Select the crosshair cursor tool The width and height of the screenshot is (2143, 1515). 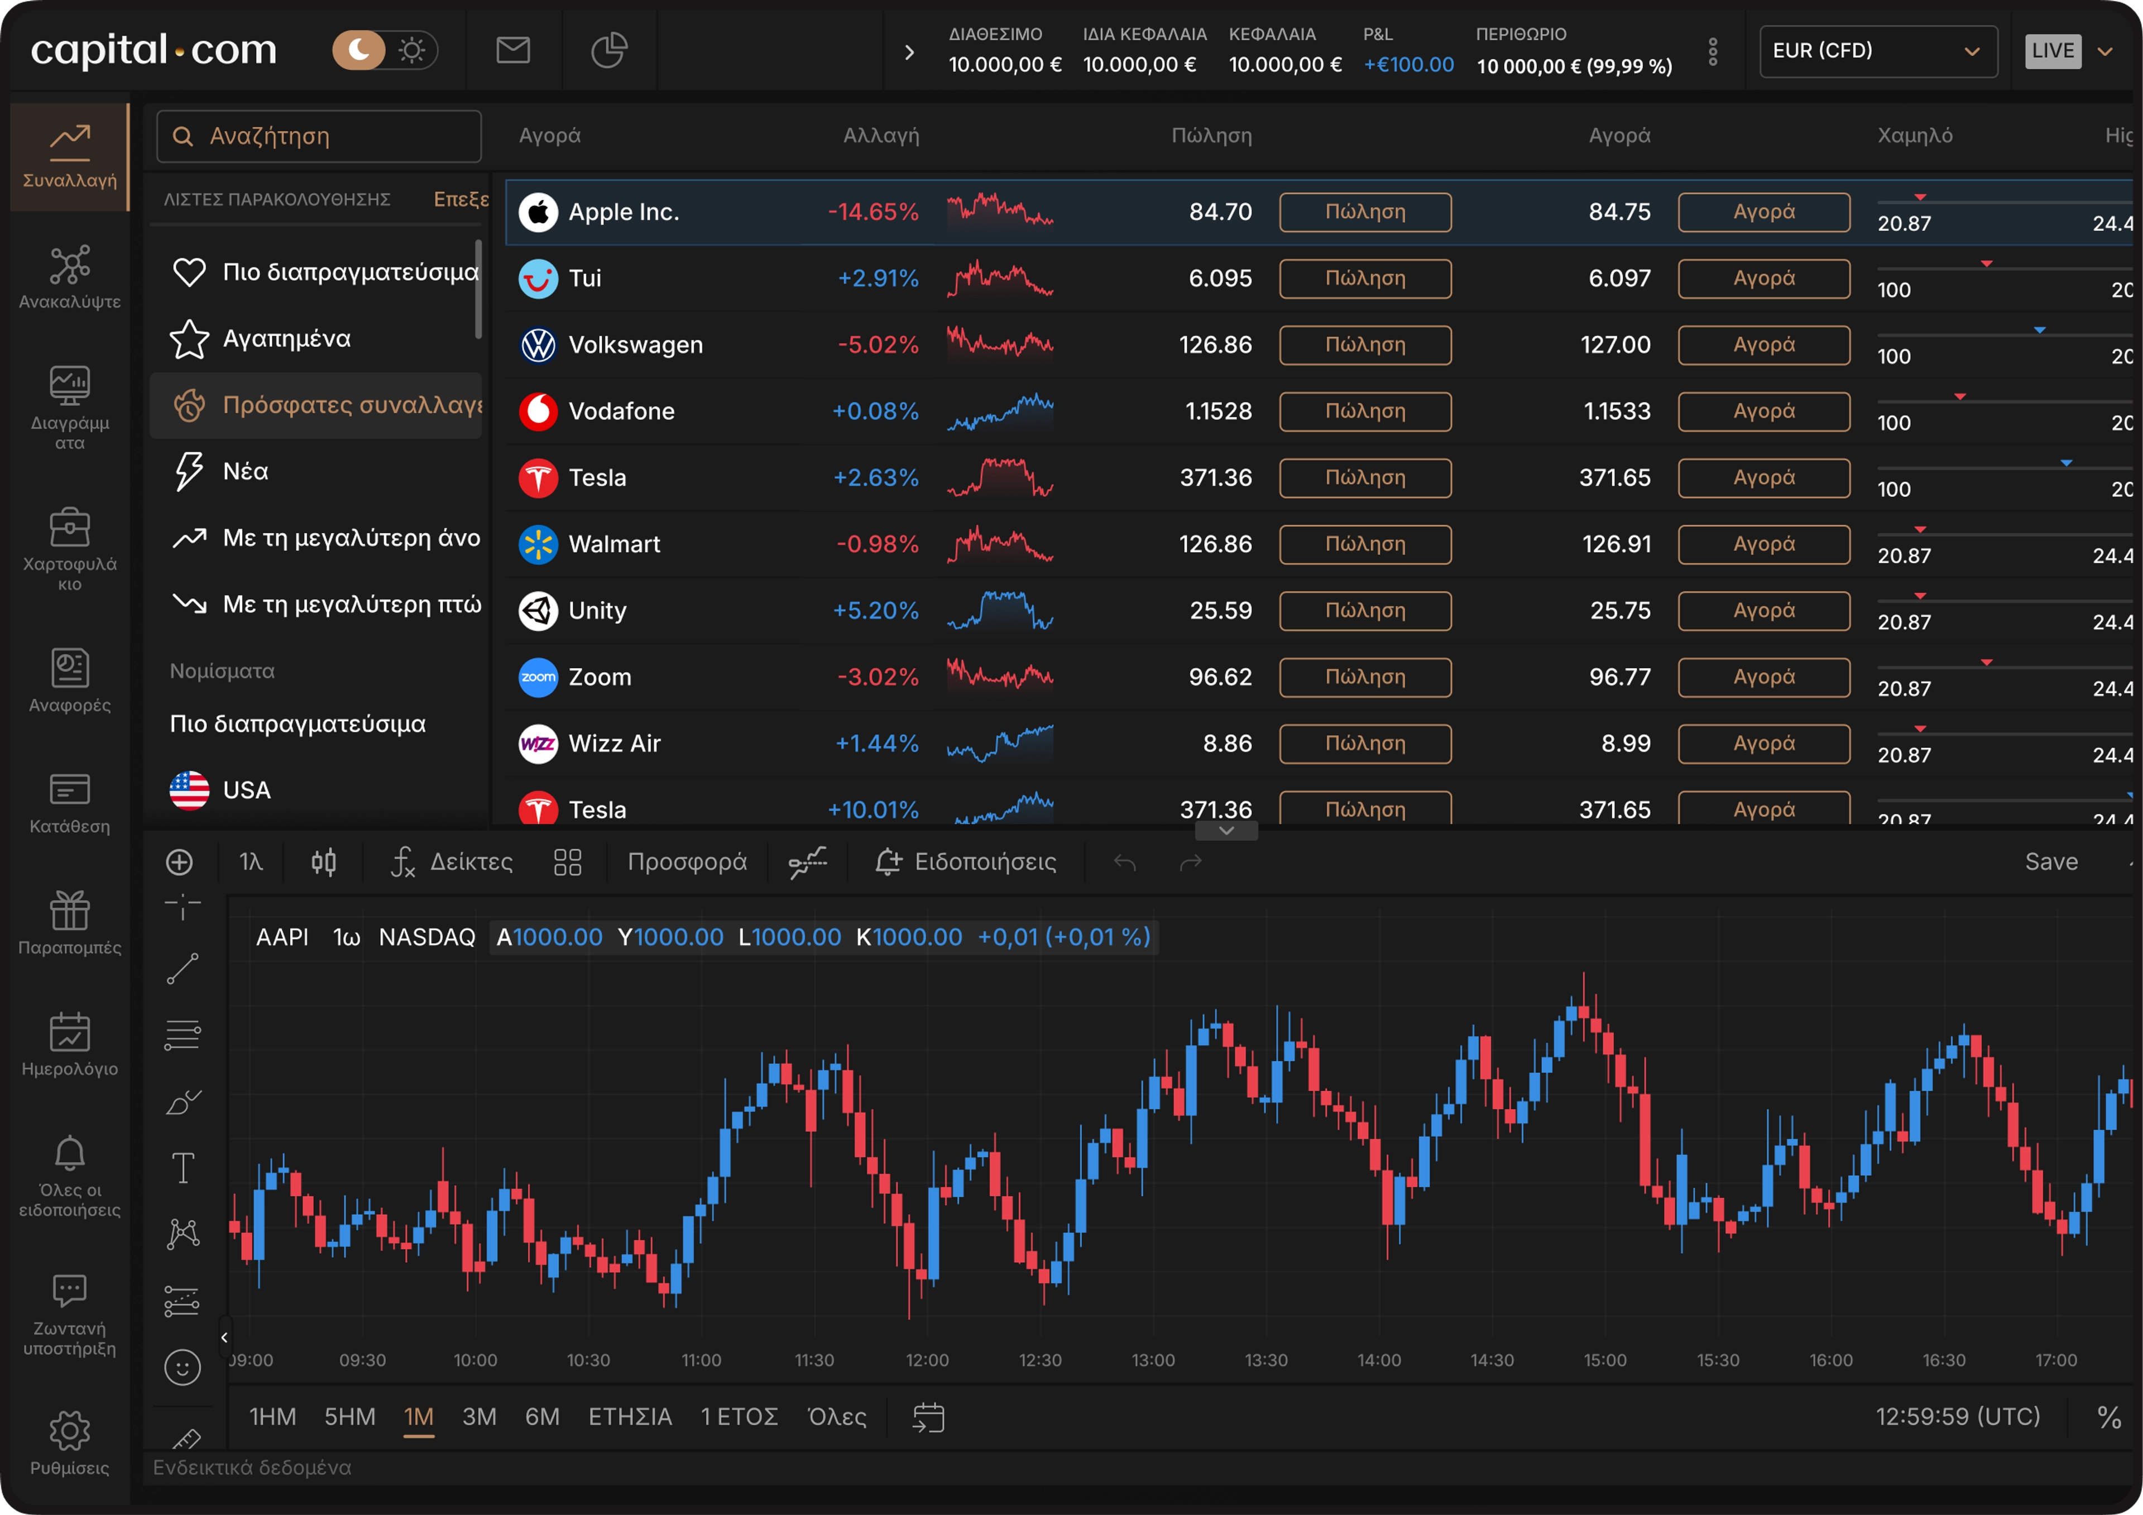pyautogui.click(x=183, y=905)
